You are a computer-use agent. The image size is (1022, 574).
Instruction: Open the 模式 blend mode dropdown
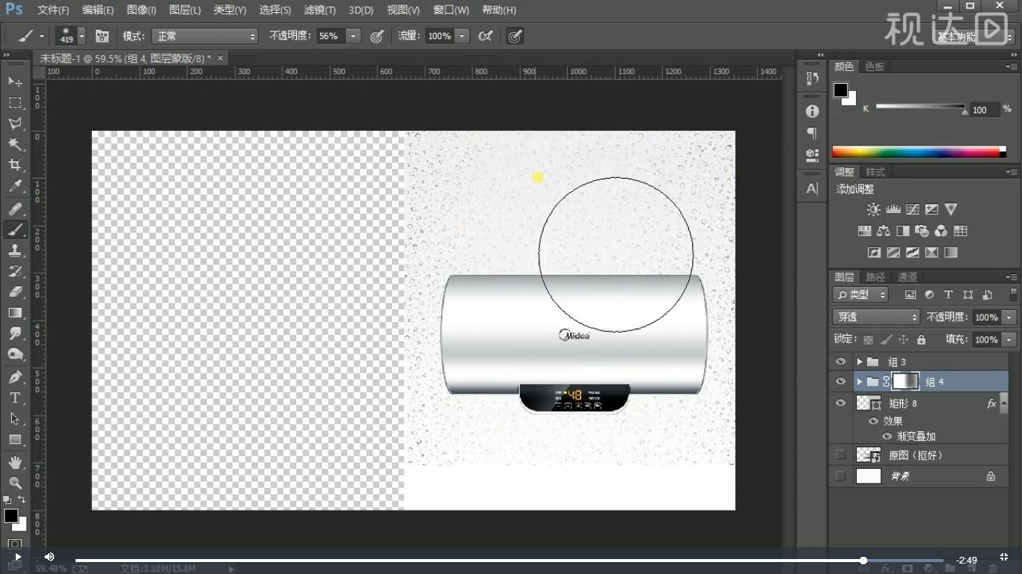[x=204, y=36]
